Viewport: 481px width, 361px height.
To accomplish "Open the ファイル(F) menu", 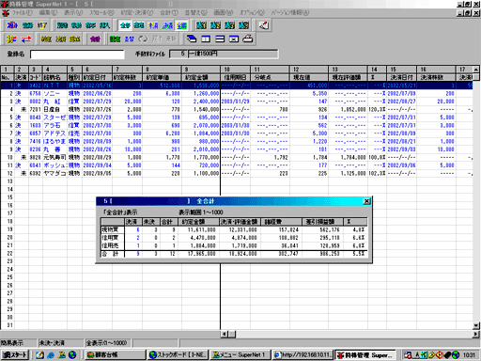I will coord(22,13).
